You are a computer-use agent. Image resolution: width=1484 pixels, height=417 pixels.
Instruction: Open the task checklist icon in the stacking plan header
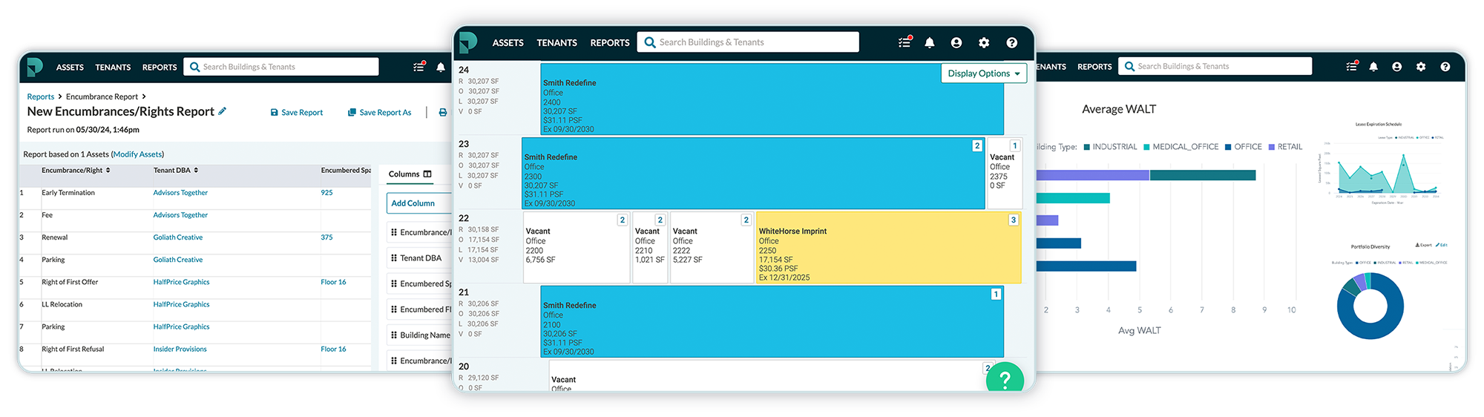click(x=904, y=43)
